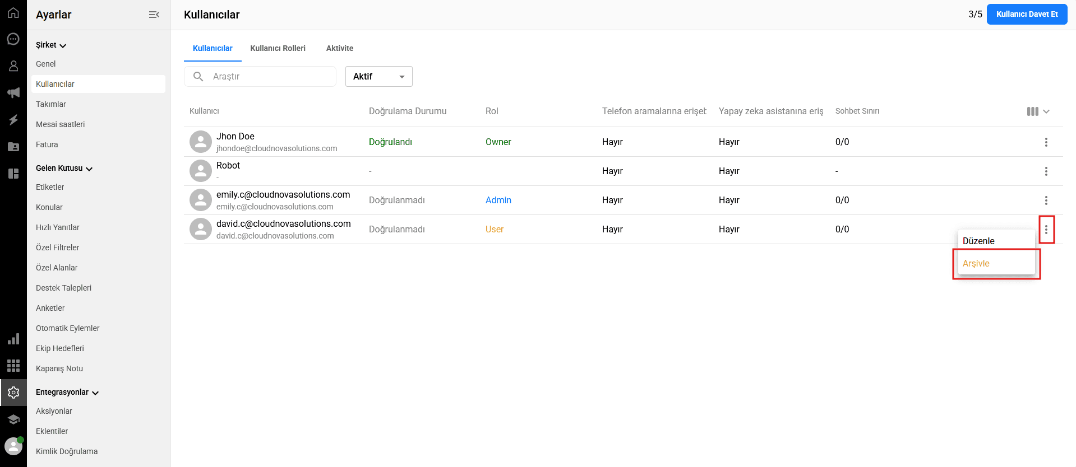Click the Owner role for Jhon Doe
1076x467 pixels.
click(x=498, y=142)
